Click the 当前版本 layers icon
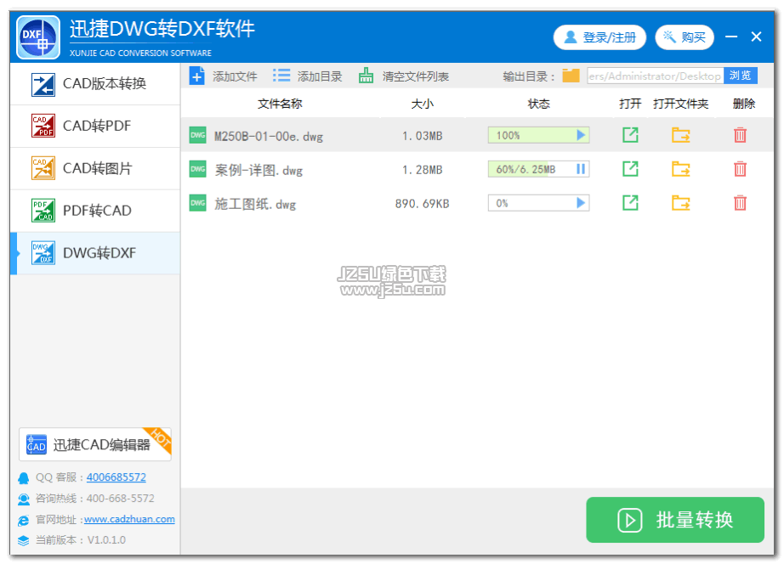Image resolution: width=784 pixels, height=564 pixels. (x=24, y=540)
